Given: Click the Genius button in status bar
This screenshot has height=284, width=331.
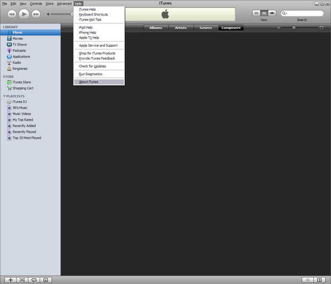Looking at the screenshot, I should pos(308,280).
